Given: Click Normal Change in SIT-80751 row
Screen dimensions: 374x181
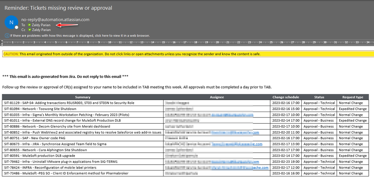Looking at the screenshot, I should coord(351,138).
